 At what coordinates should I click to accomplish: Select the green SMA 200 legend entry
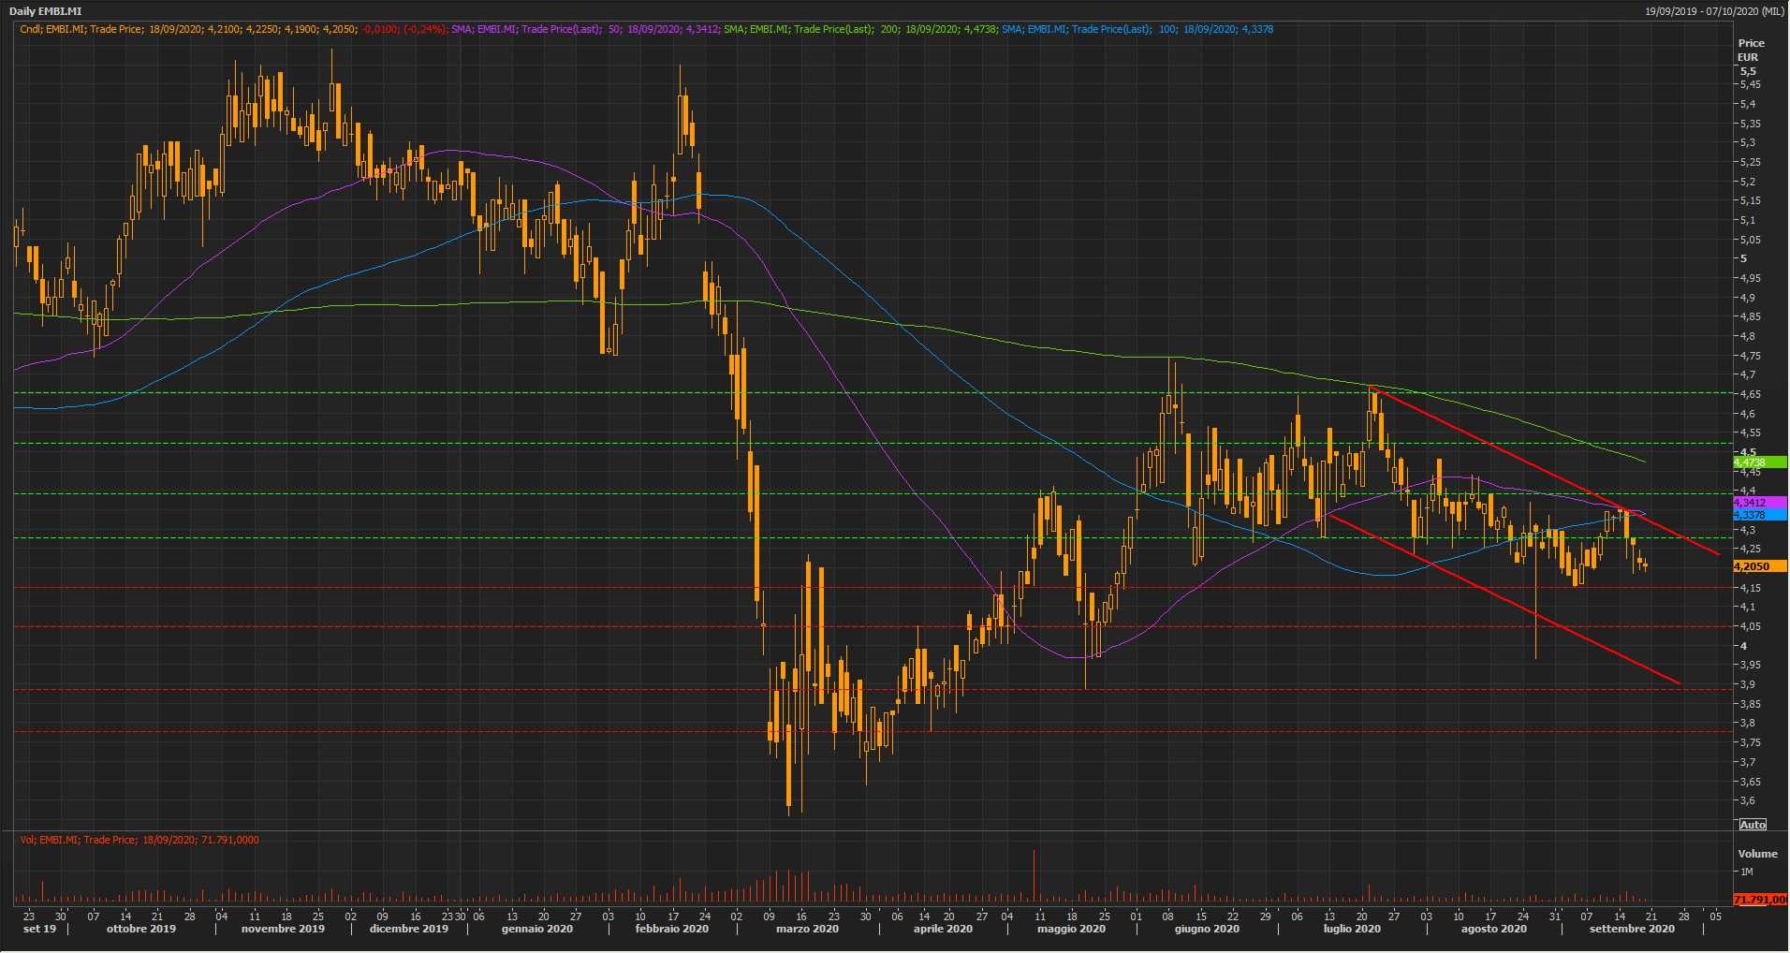[x=859, y=29]
